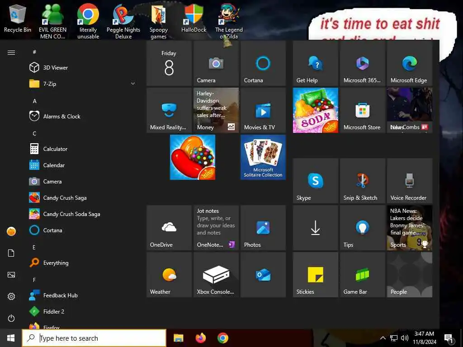Open the Friday 8 calendar tile
The width and height of the screenshot is (463, 347).
pos(169,63)
